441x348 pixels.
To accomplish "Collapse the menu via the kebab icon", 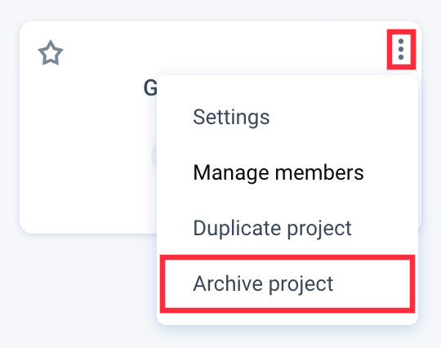I will tap(401, 49).
